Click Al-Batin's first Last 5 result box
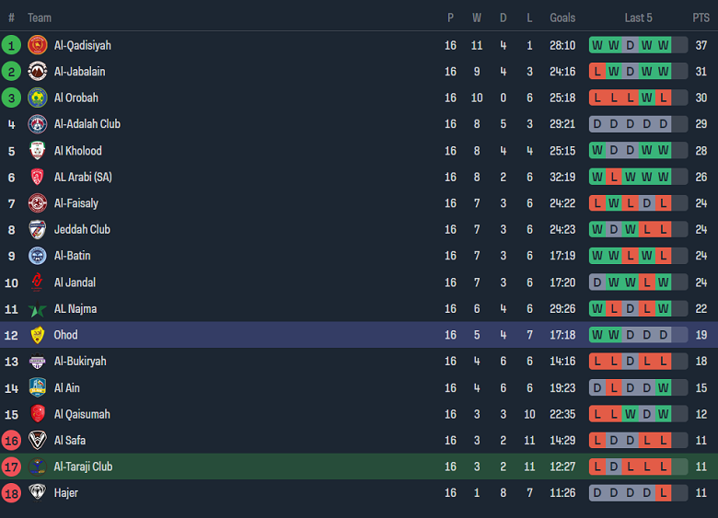The height and width of the screenshot is (518, 718). coord(597,256)
